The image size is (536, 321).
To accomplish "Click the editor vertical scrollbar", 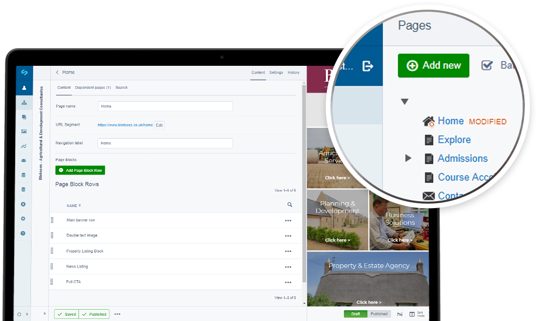I will coord(304,184).
